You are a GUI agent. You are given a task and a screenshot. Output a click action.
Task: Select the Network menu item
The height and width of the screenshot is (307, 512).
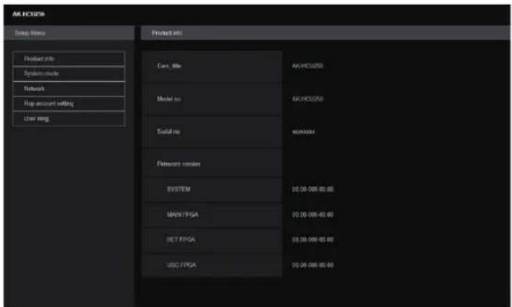69,88
